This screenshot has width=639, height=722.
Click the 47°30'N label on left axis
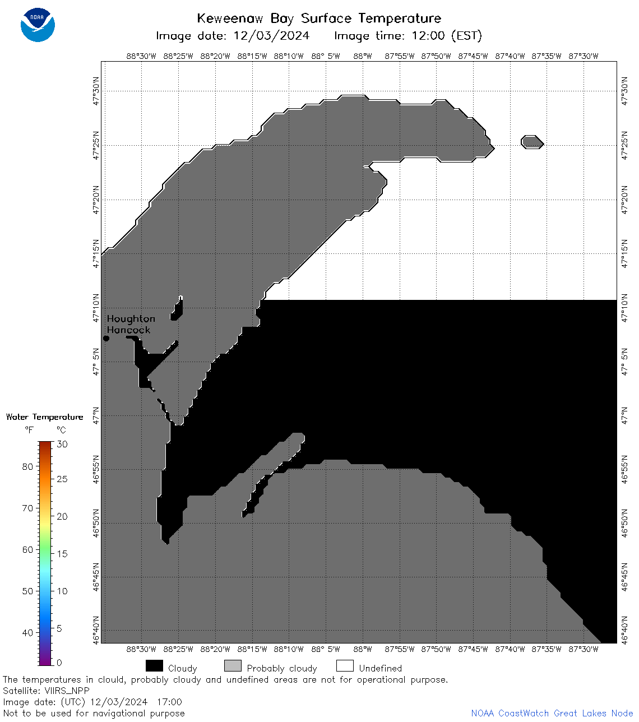(96, 91)
